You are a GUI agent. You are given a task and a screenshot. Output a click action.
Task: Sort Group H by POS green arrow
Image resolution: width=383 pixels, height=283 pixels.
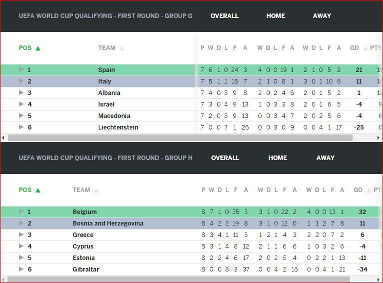(x=38, y=190)
